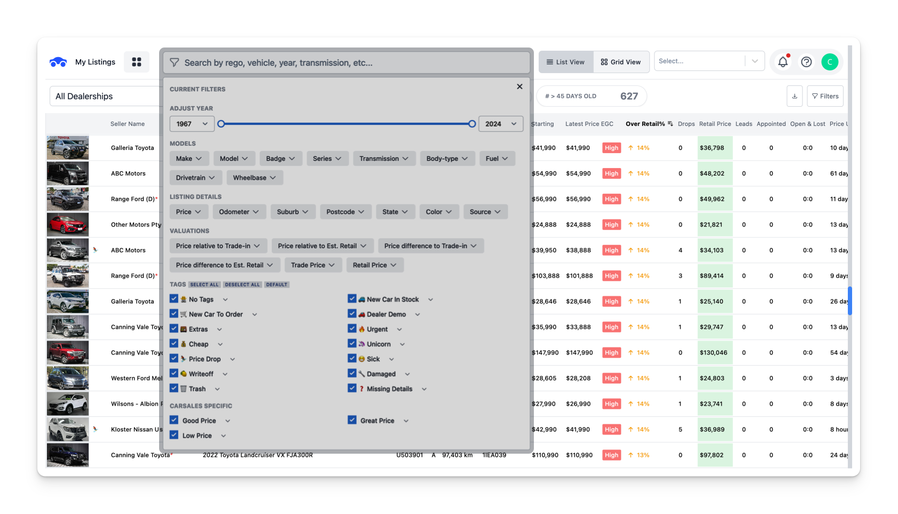Switch to Grid View
Image resolution: width=898 pixels, height=514 pixels.
tap(620, 62)
